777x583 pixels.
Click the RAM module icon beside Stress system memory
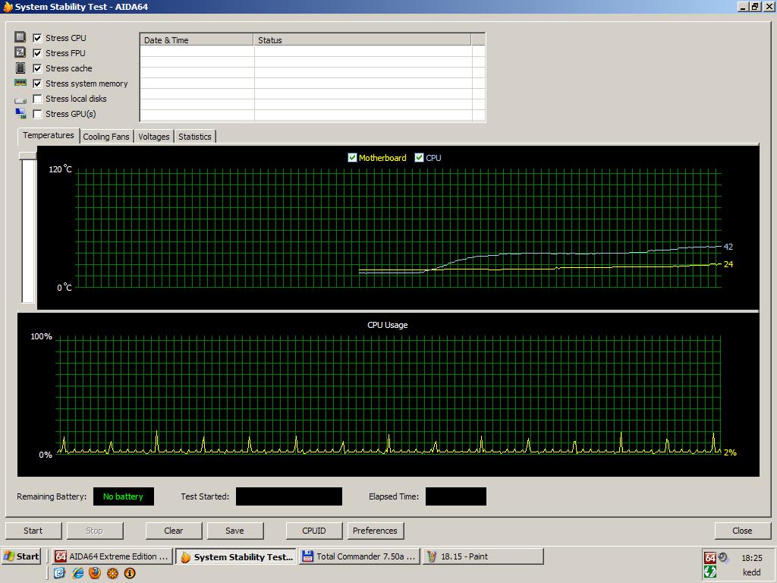(x=20, y=83)
